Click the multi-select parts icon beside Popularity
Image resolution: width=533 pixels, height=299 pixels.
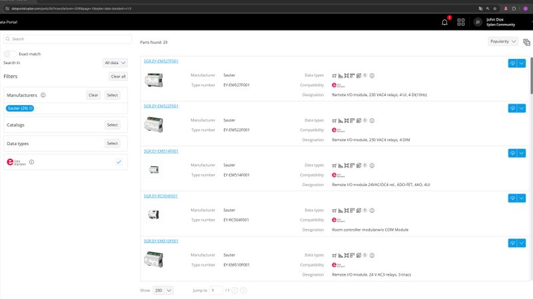[526, 42]
